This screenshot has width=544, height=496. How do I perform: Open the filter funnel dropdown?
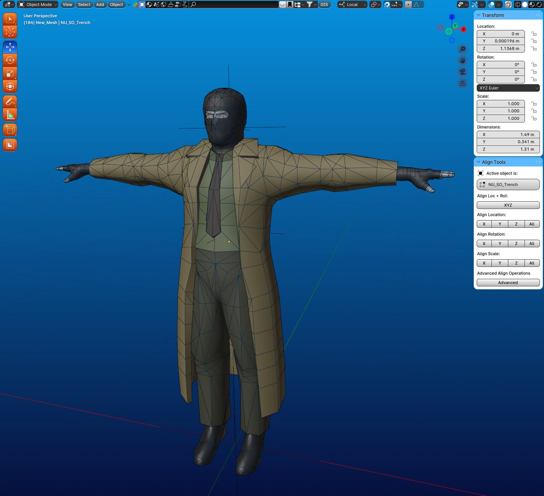[311, 5]
